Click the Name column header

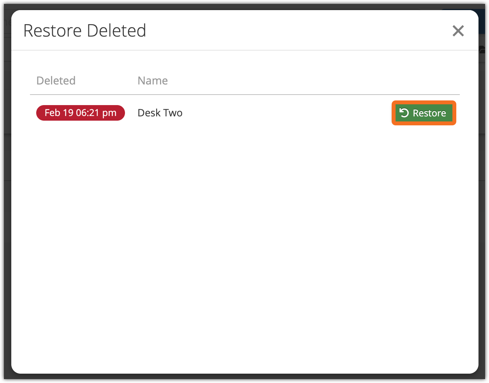pyautogui.click(x=153, y=81)
